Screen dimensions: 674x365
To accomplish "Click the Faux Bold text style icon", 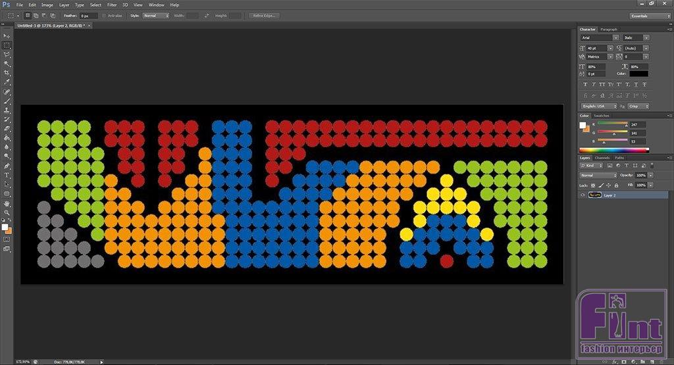I will (585, 85).
